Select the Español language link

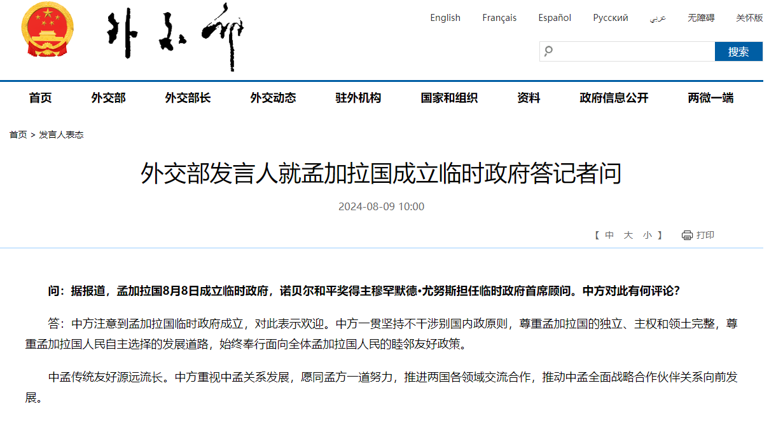click(555, 18)
